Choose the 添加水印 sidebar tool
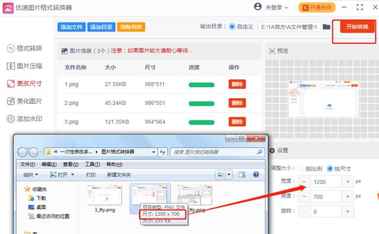The width and height of the screenshot is (379, 234). 24,118
